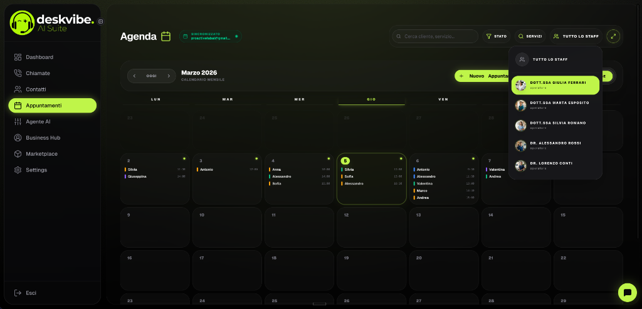The image size is (642, 309).
Task: Open the day 21 calendar cell
Action: point(516,270)
